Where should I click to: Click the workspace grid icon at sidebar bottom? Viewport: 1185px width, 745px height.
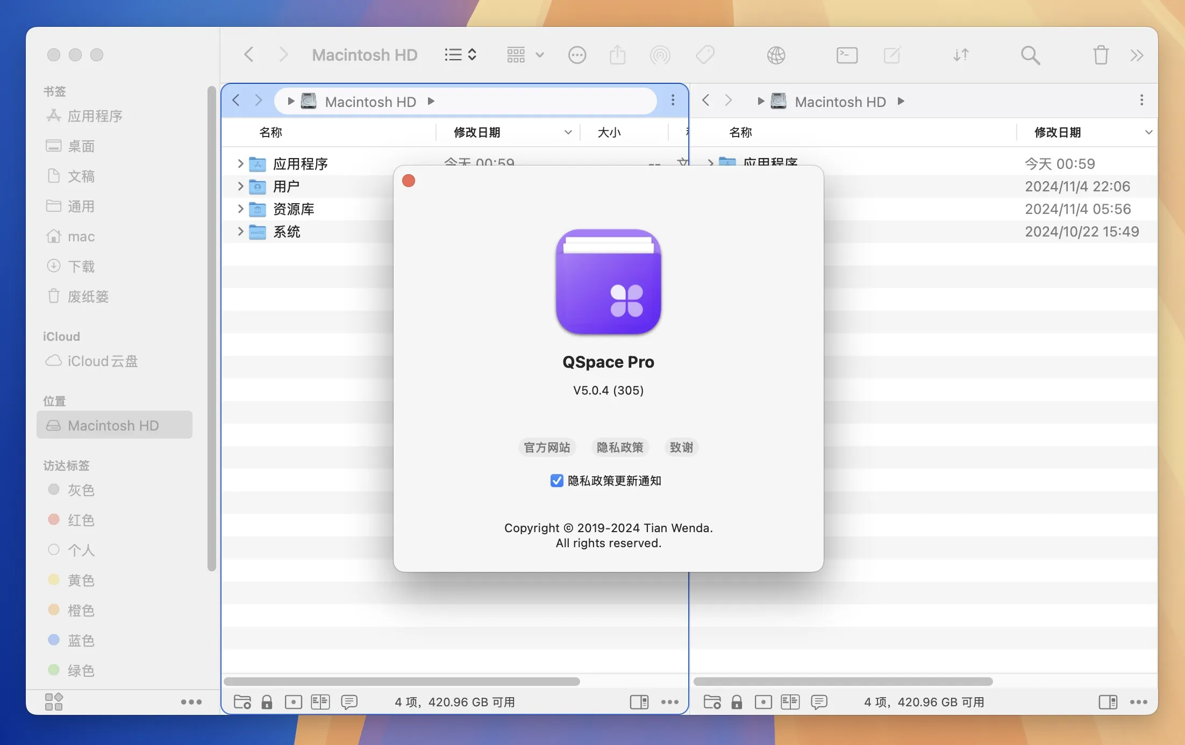click(54, 701)
